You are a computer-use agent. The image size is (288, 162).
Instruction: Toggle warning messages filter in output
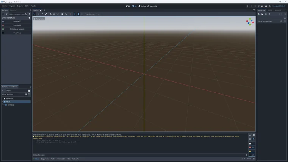[252, 151]
